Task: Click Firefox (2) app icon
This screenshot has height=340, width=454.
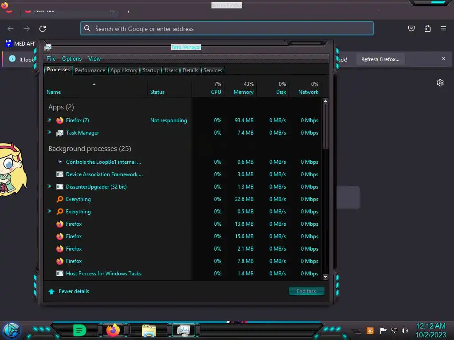Action: 60,120
